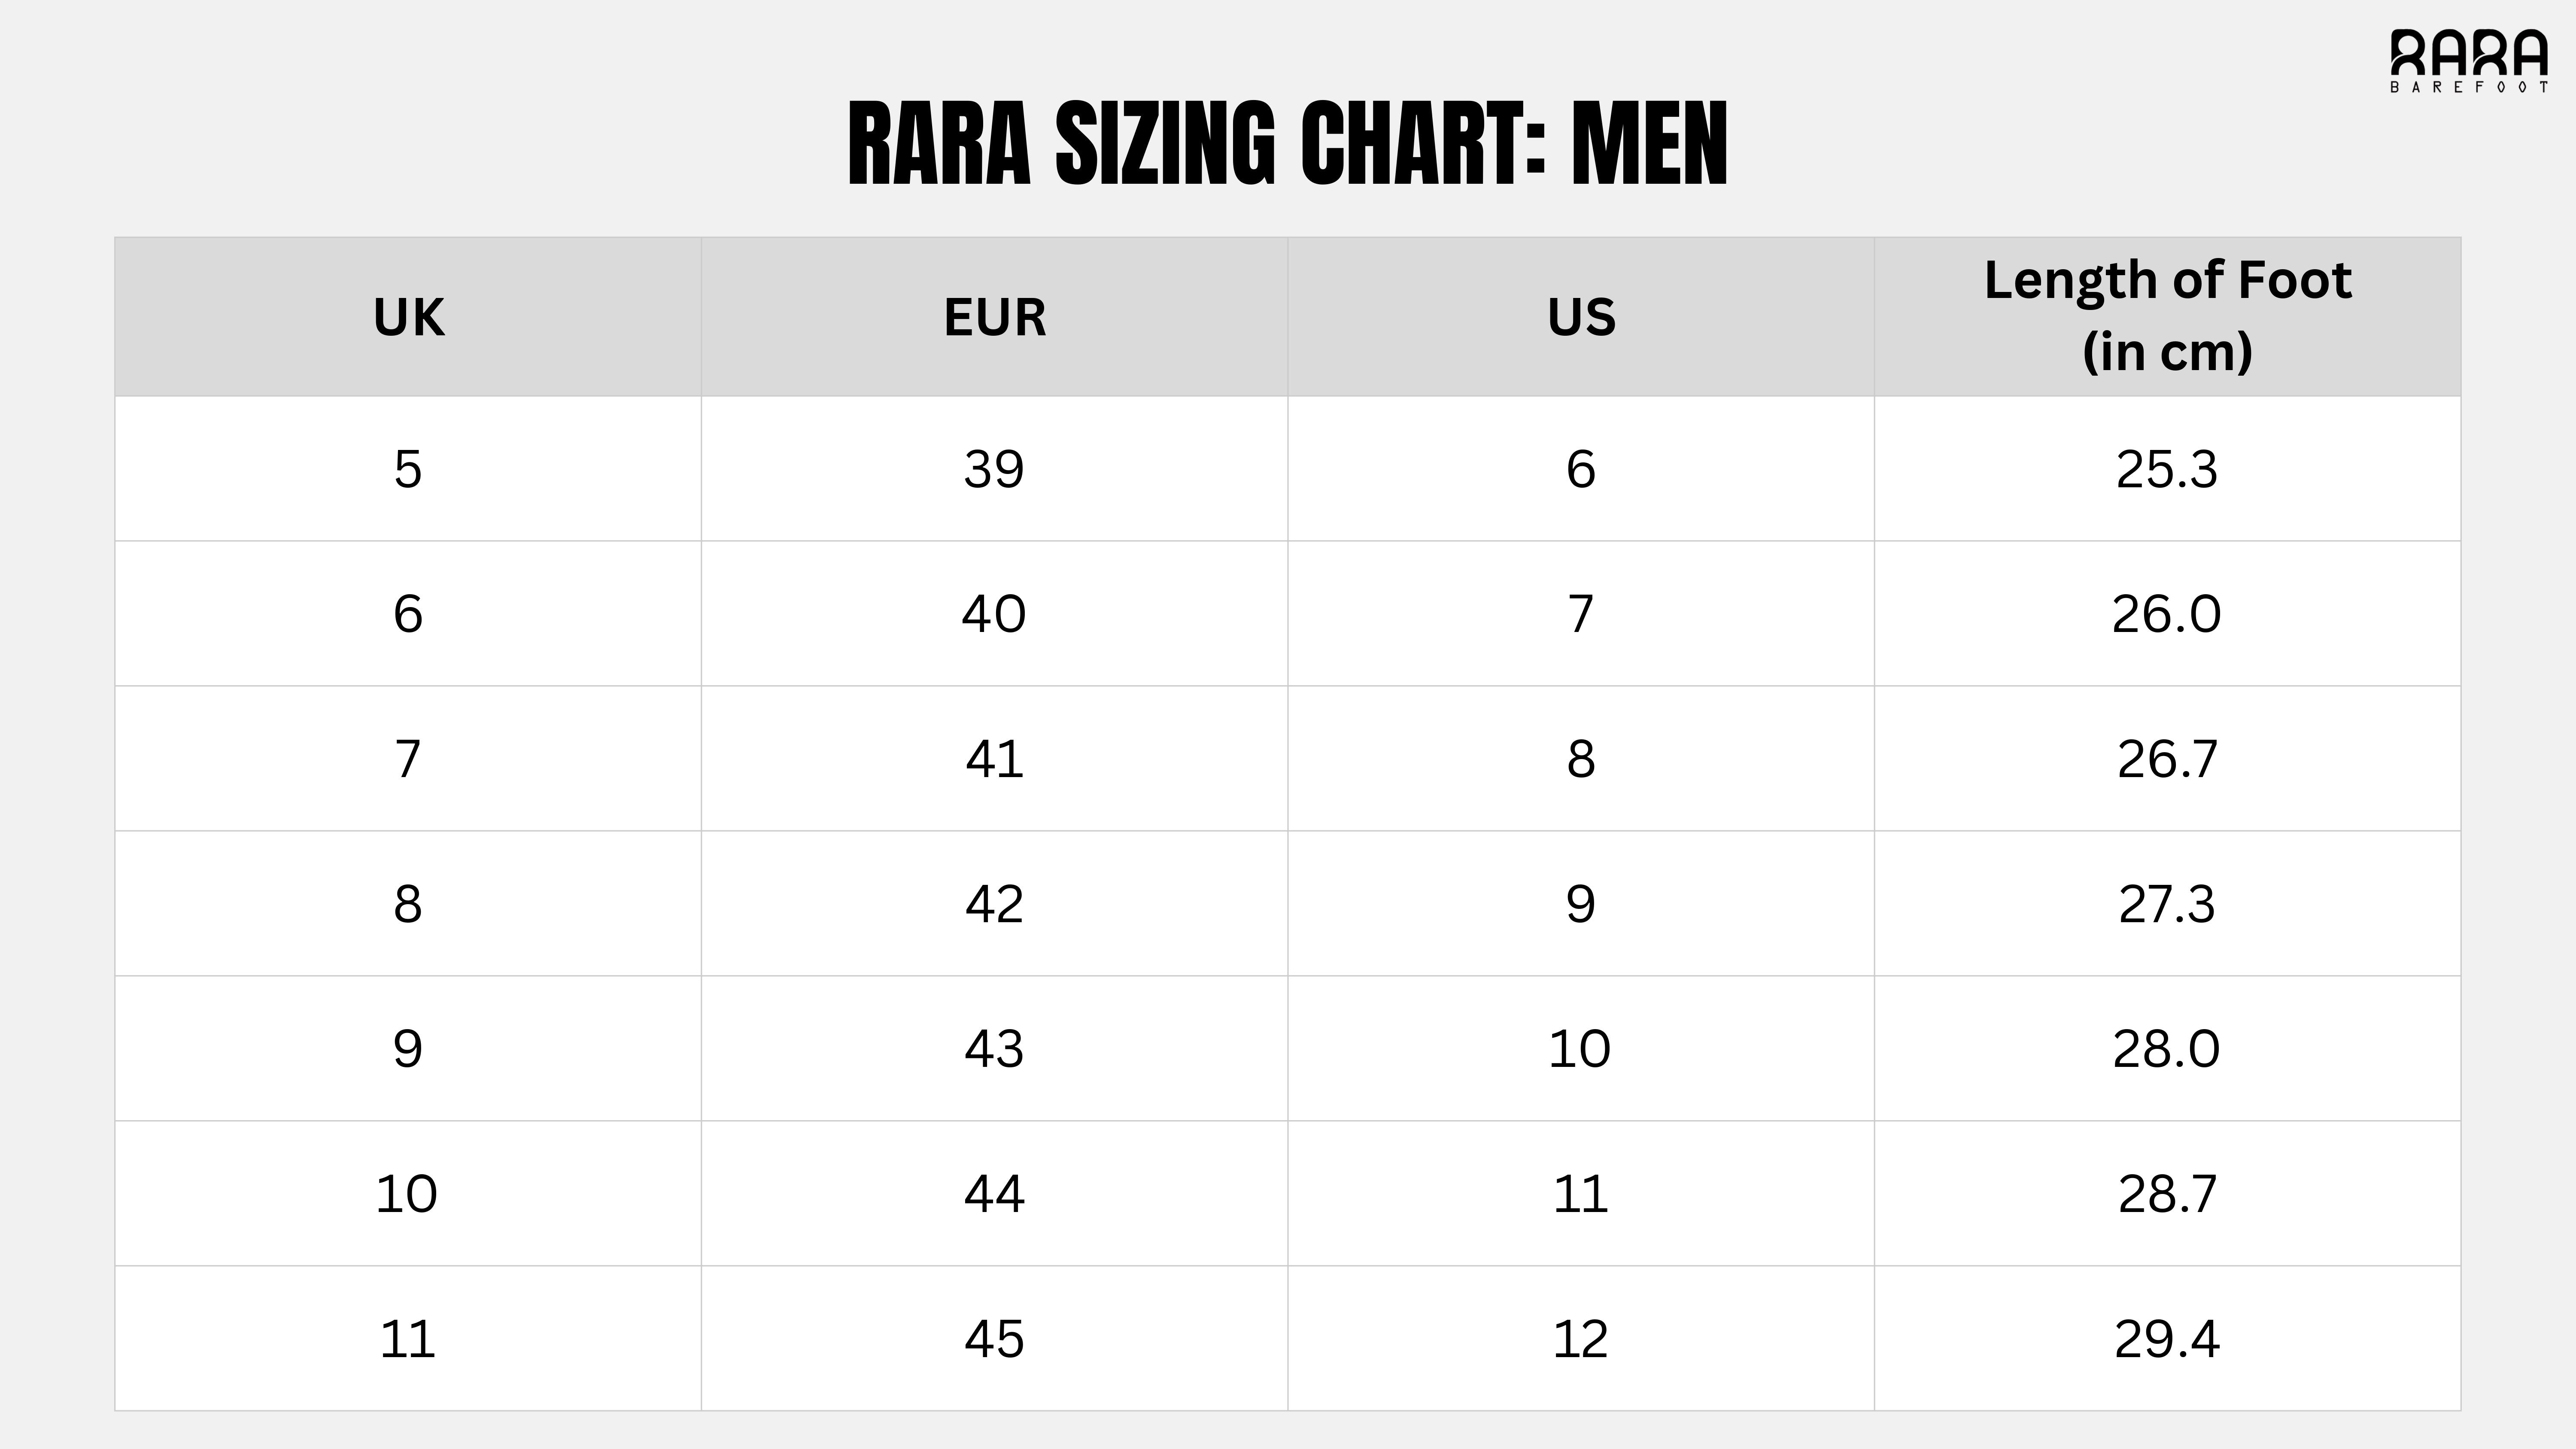Screen dimensions: 2576x1449
Task: Select EUR size 40 cell
Action: click(994, 613)
